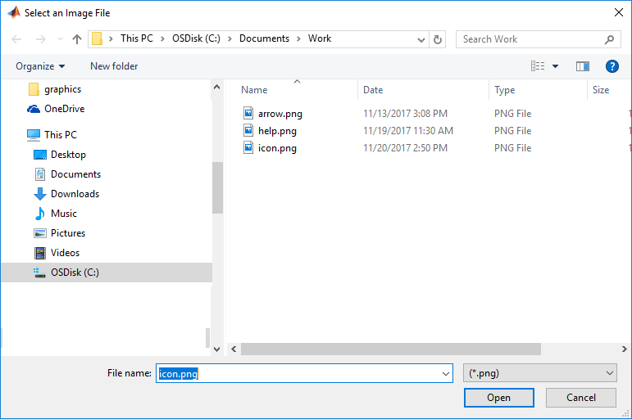Click the OneDrive cloud icon
632x419 pixels.
click(x=34, y=109)
